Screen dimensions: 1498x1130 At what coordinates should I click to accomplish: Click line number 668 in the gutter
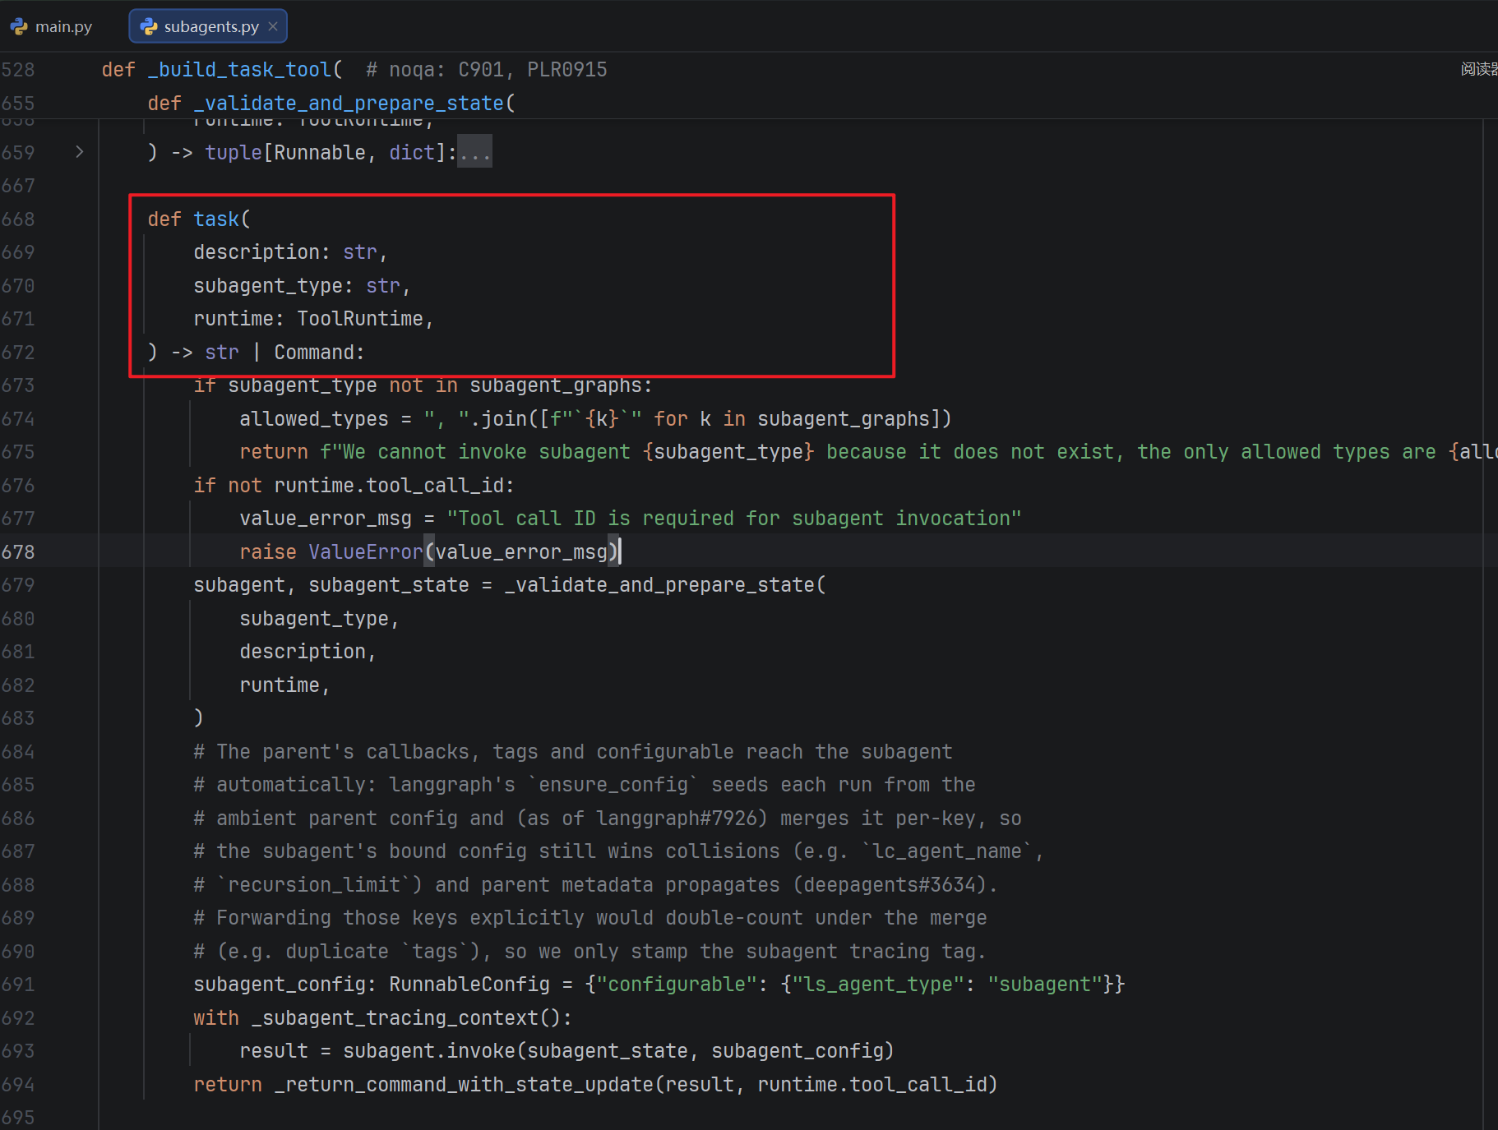tap(18, 219)
